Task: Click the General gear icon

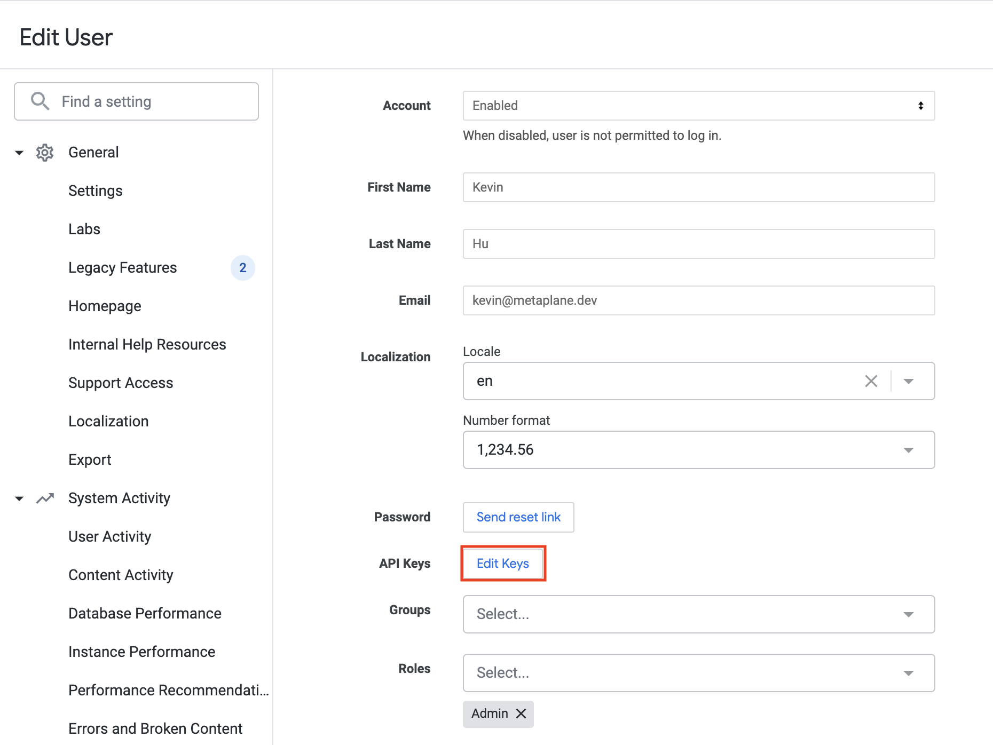Action: click(45, 153)
